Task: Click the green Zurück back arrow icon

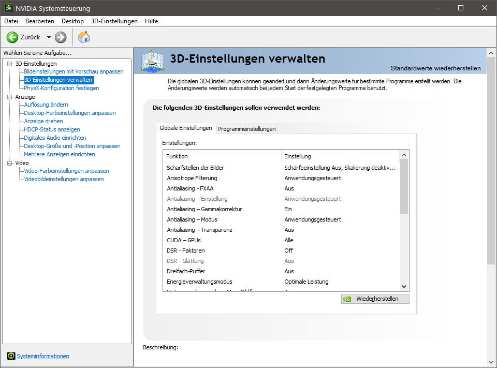Action: click(x=12, y=37)
